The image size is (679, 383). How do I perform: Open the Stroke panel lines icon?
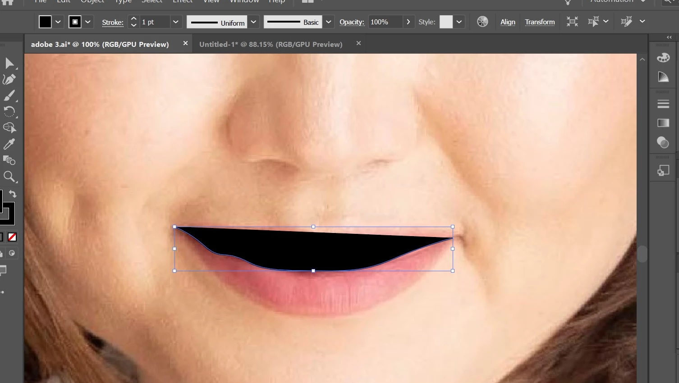tap(663, 104)
